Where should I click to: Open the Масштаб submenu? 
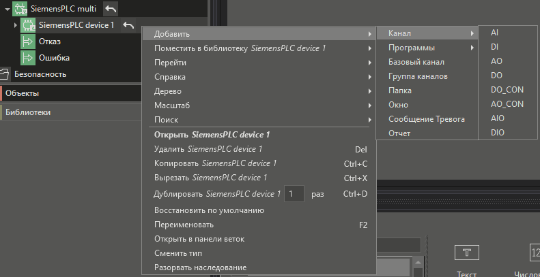[x=259, y=105]
